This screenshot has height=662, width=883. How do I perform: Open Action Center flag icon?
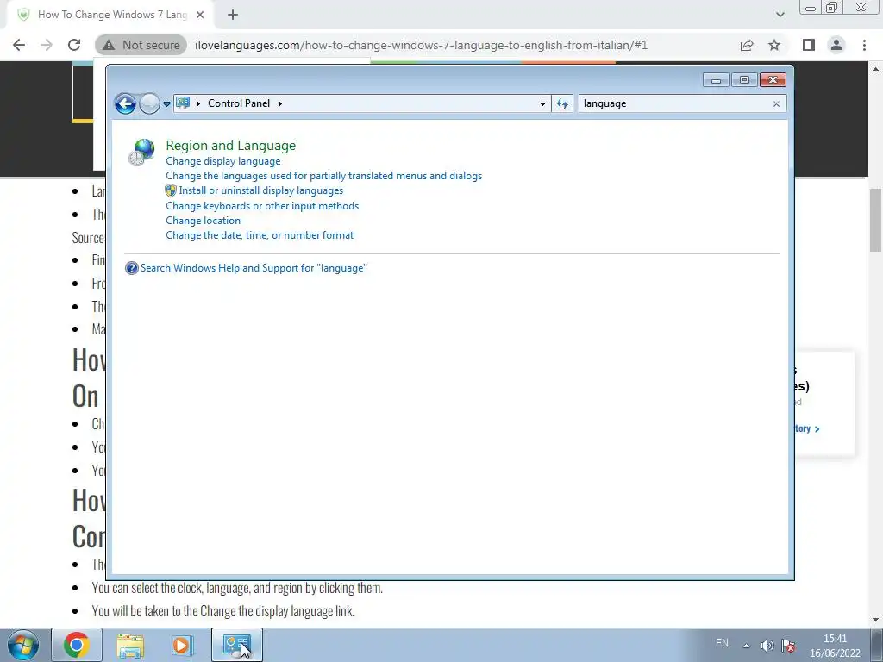(x=789, y=646)
